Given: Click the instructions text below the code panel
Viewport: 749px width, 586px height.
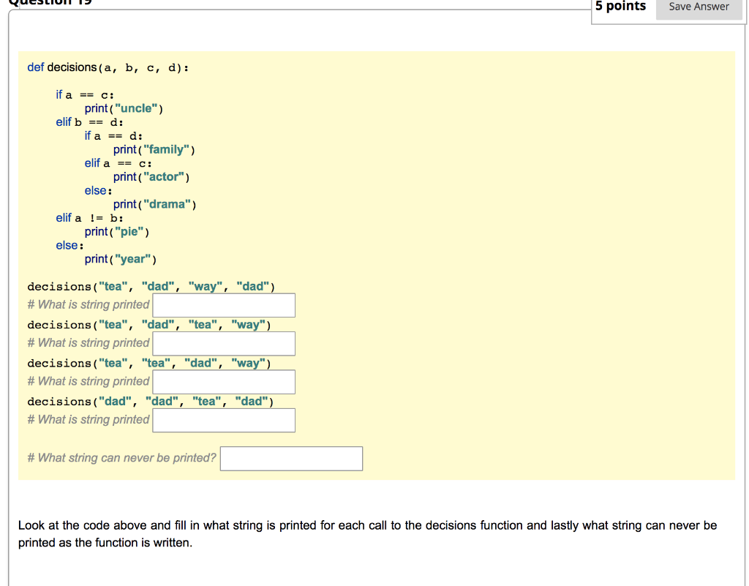Looking at the screenshot, I should 366,533.
